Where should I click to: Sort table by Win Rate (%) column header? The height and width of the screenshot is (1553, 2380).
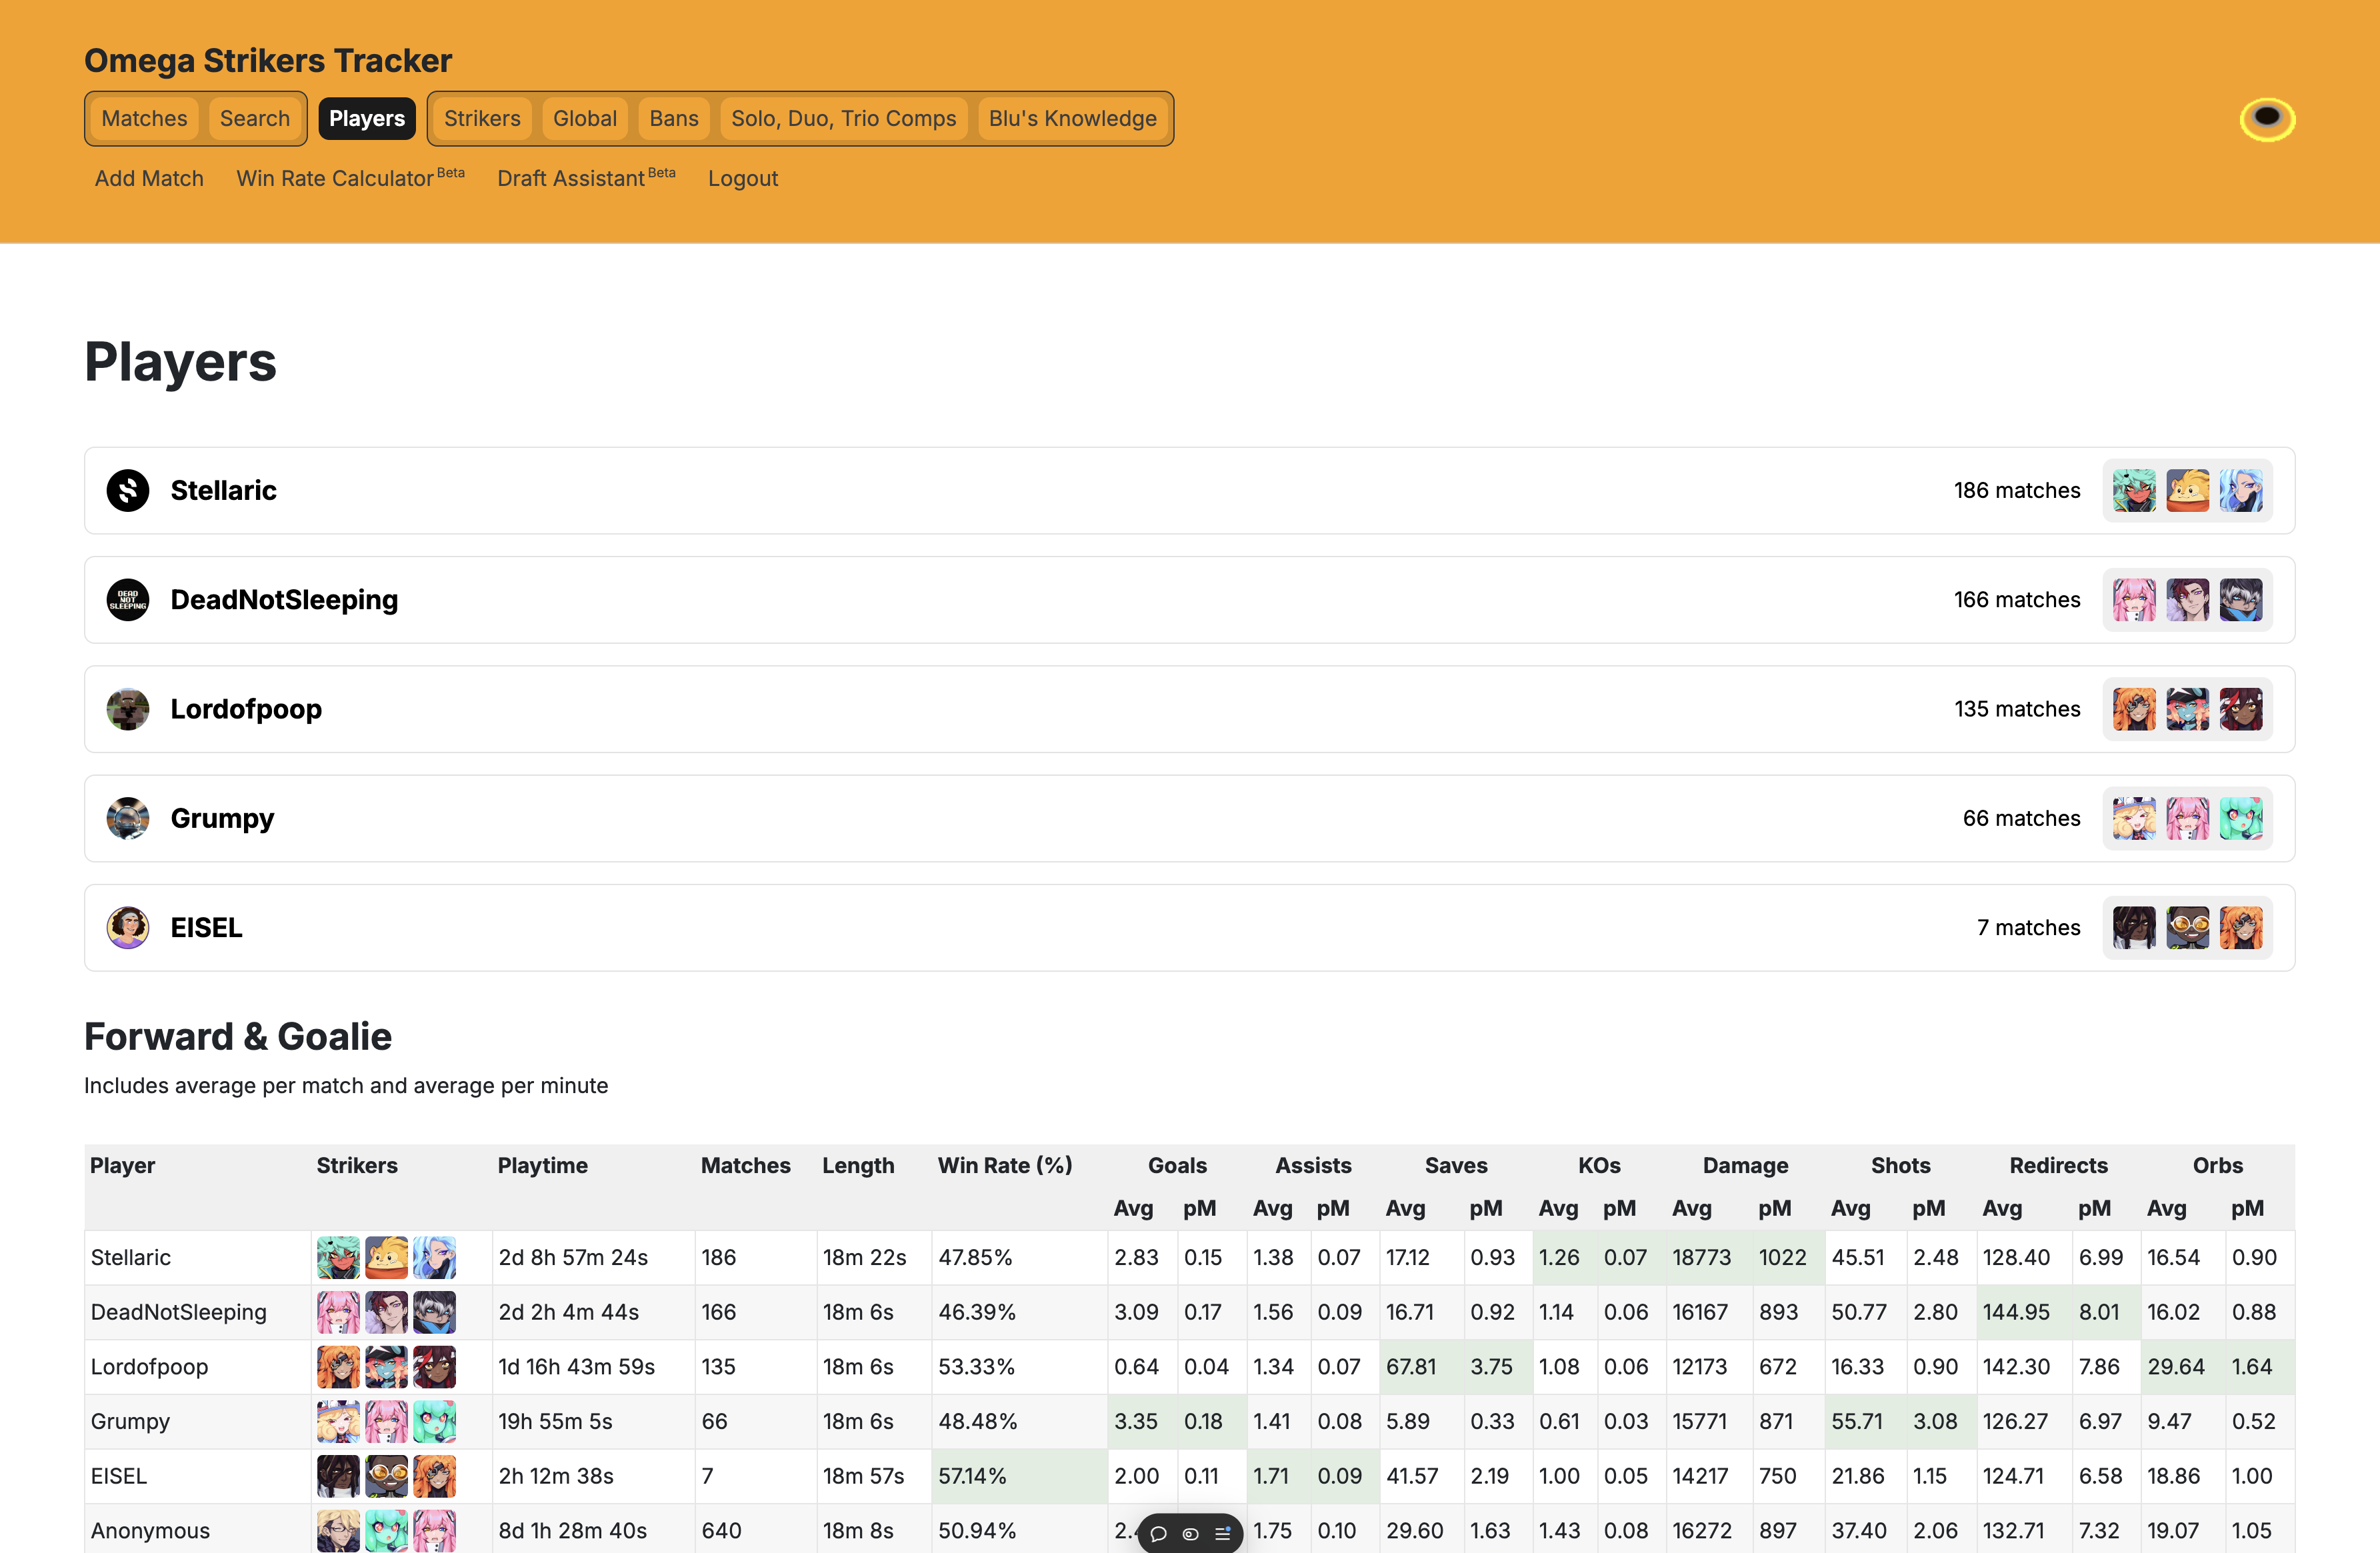tap(1004, 1165)
